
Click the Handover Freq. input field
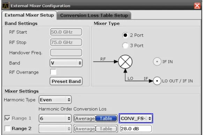[66, 52]
